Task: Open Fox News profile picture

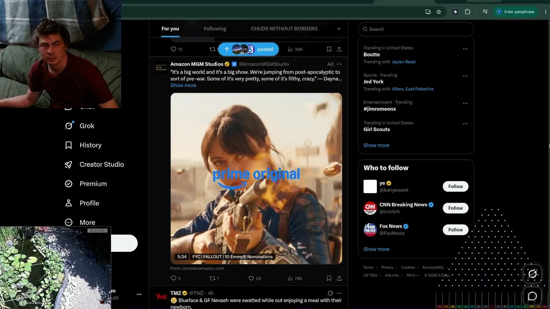Action: tap(370, 230)
